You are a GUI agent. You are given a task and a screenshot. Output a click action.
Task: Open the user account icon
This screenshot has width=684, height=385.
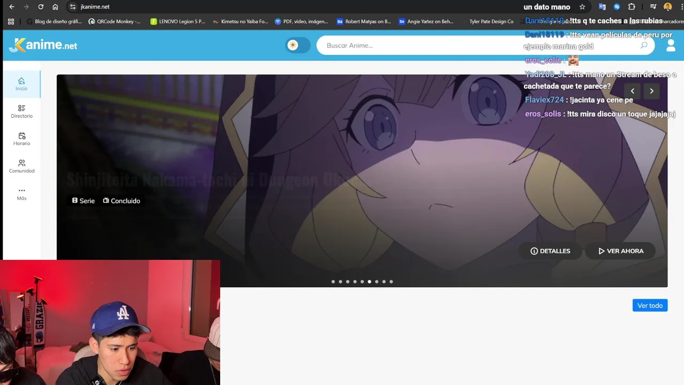click(x=671, y=45)
